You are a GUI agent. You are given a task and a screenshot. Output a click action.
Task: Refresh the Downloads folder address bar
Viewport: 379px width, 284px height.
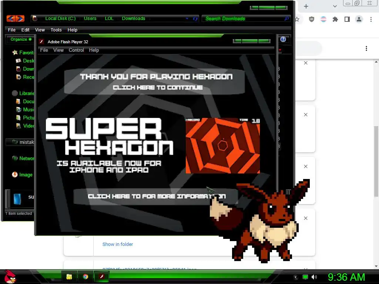tap(195, 18)
